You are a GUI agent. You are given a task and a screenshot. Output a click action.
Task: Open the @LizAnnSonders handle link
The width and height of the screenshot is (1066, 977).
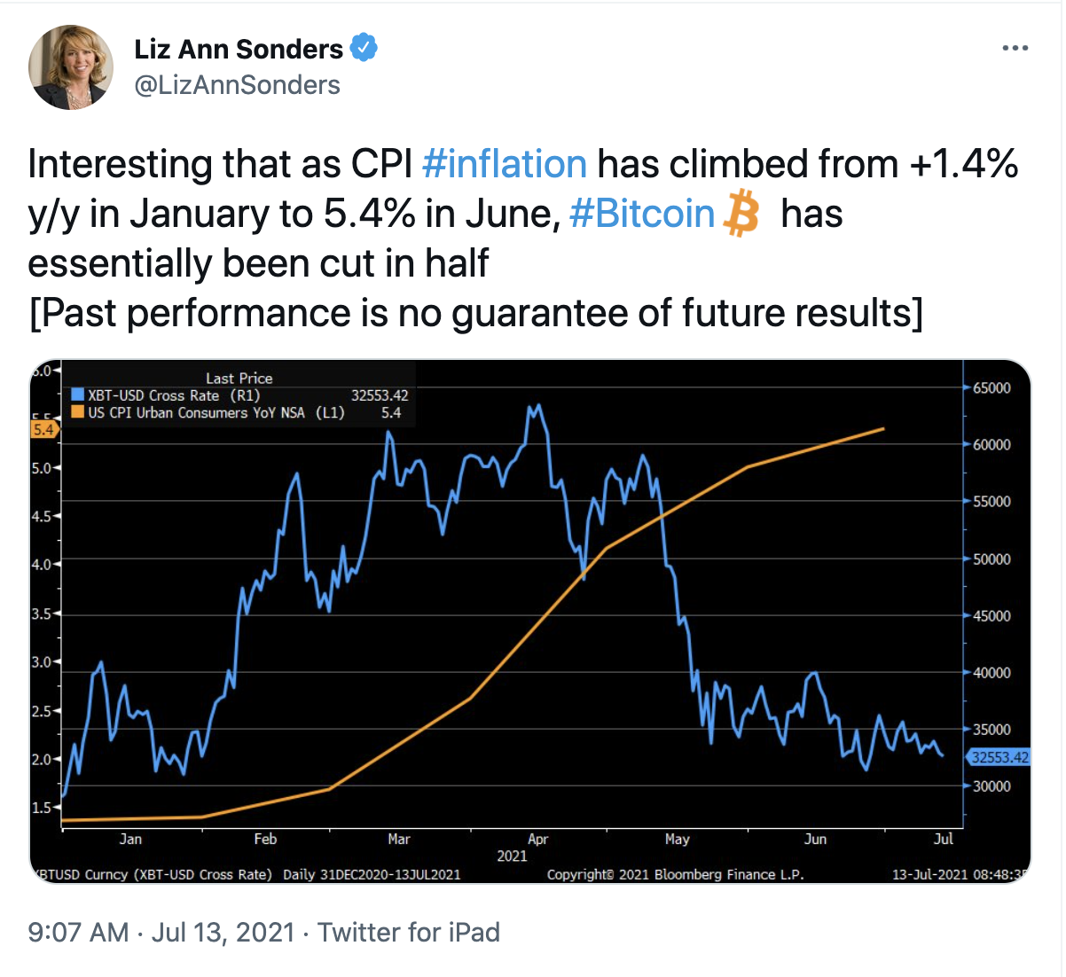237,85
